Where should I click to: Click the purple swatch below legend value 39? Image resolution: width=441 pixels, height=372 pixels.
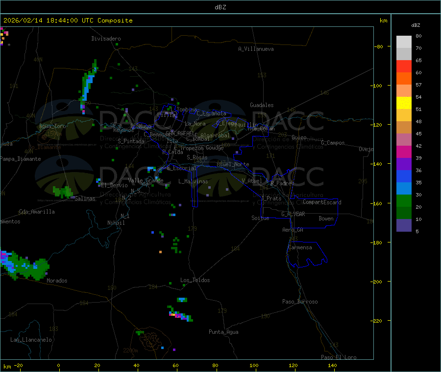click(x=404, y=164)
